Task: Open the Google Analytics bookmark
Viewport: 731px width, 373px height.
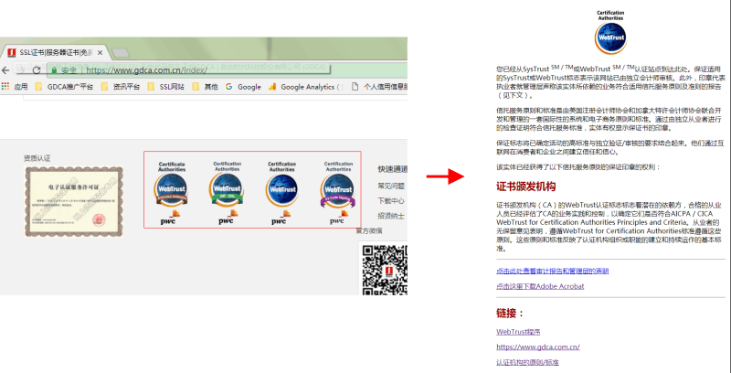Action: point(305,87)
